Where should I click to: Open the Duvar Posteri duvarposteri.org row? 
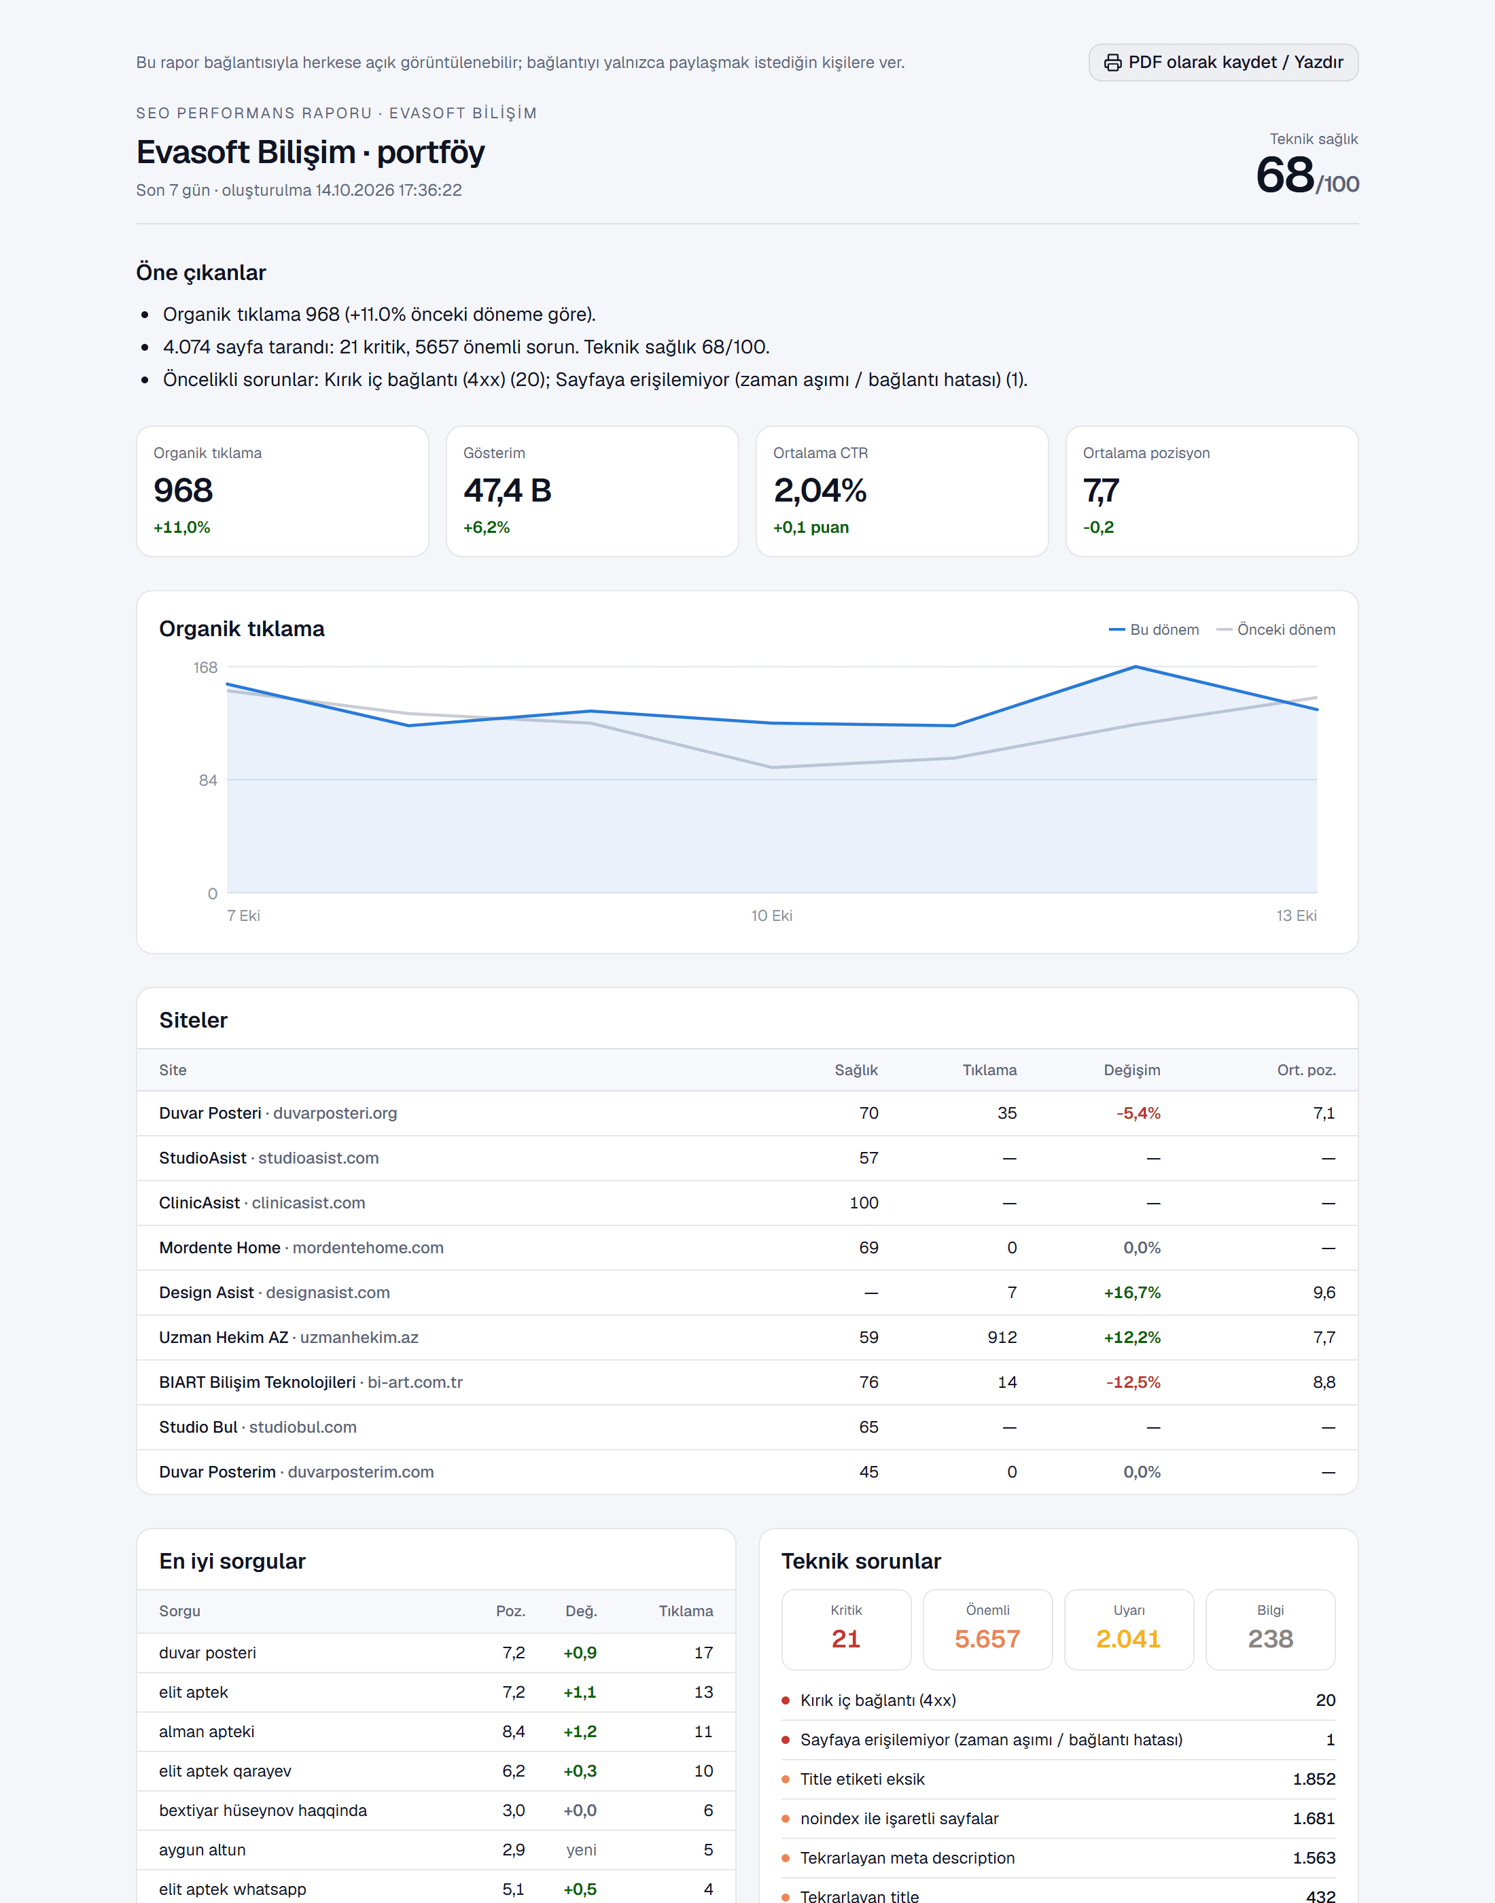point(747,1113)
